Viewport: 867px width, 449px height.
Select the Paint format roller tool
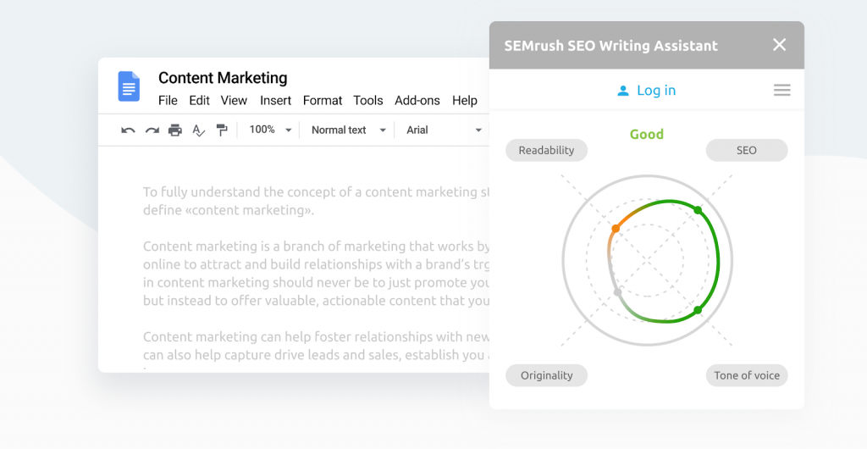point(222,130)
